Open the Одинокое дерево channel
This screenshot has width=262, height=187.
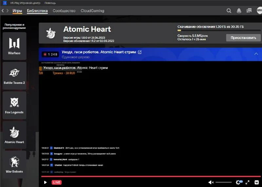tap(76, 57)
